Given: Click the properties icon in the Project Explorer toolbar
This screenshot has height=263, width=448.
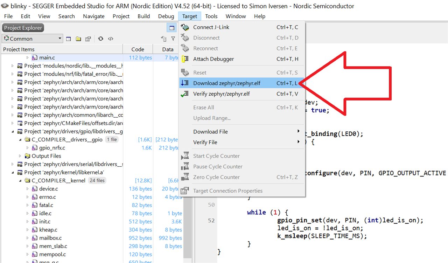Looking at the screenshot, I should coord(88,39).
